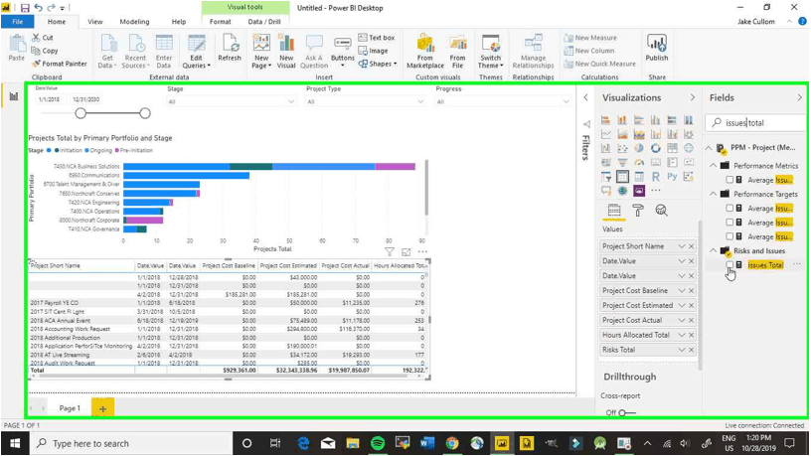Screen dimensions: 811x456
Task: Remove Project Cost Actual from Values
Action: (692, 320)
